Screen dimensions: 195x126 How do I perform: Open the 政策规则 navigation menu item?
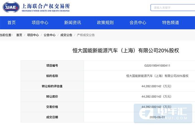105,23
